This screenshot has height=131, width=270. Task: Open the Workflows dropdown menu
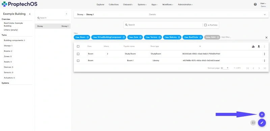(168, 5)
